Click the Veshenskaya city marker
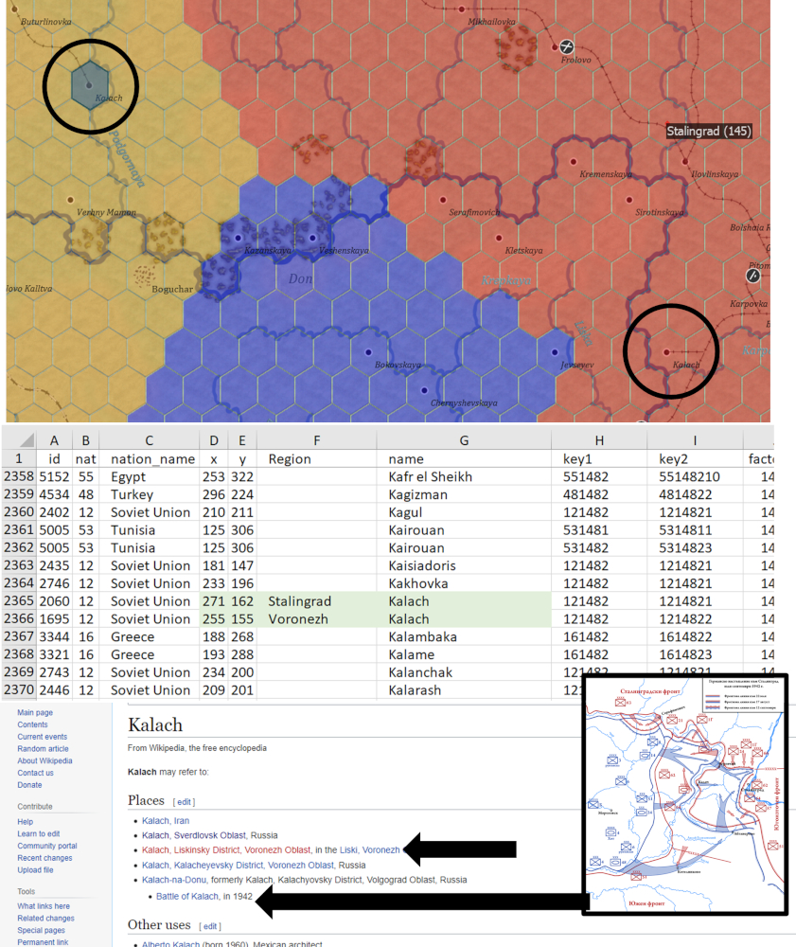This screenshot has height=947, width=796. [312, 238]
